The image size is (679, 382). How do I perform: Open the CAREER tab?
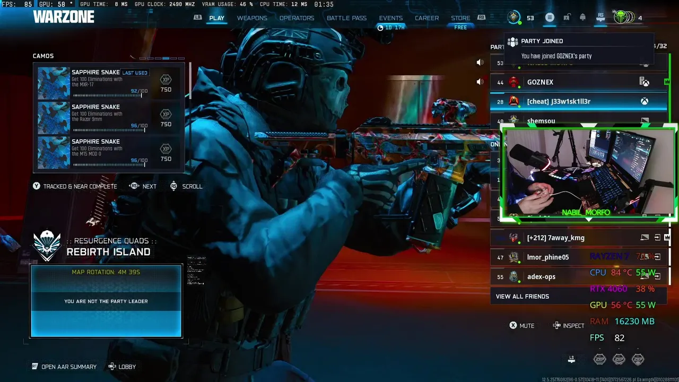tap(427, 18)
